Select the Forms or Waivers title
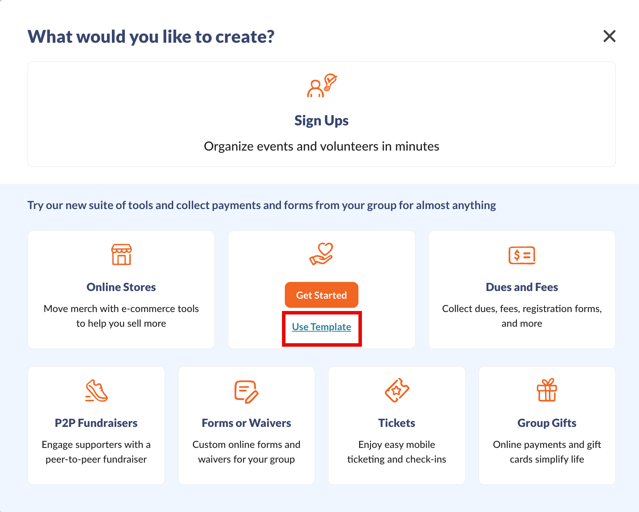Screen dimensions: 639x512 246,423
